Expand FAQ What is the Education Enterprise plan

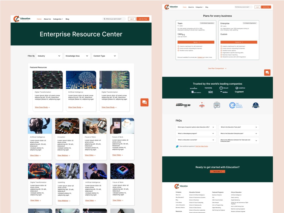(239, 133)
